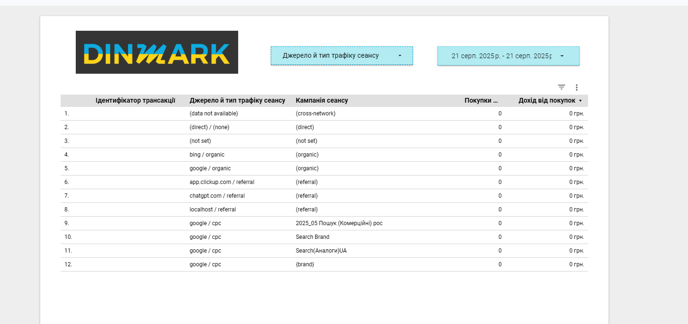Click '(organic)' campaign in bing row
Viewport: 688px width, 324px height.
point(307,155)
